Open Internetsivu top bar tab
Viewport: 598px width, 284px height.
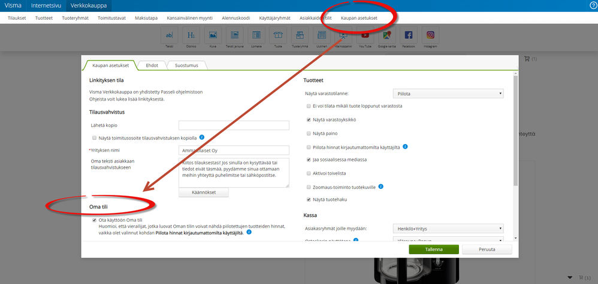[x=46, y=6]
